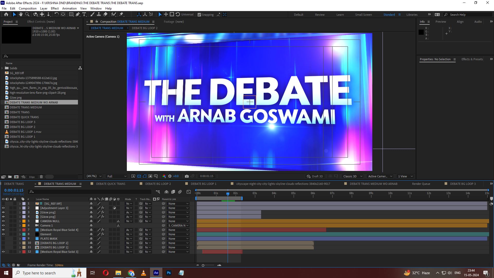The width and height of the screenshot is (494, 278).
Task: Toggle visibility of the Element layer
Action: pyautogui.click(x=3, y=234)
